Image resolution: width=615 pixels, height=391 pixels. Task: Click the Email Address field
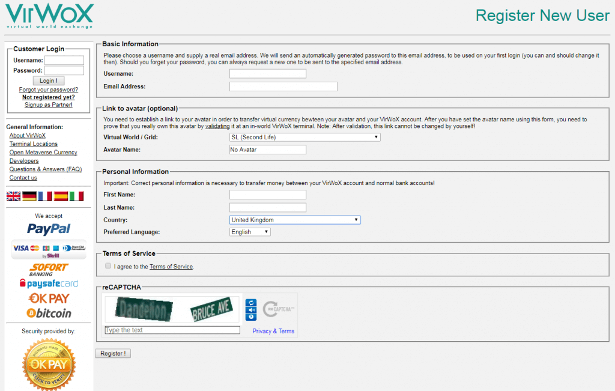click(283, 86)
